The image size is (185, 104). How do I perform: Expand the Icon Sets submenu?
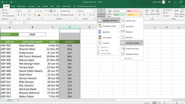click(109, 43)
